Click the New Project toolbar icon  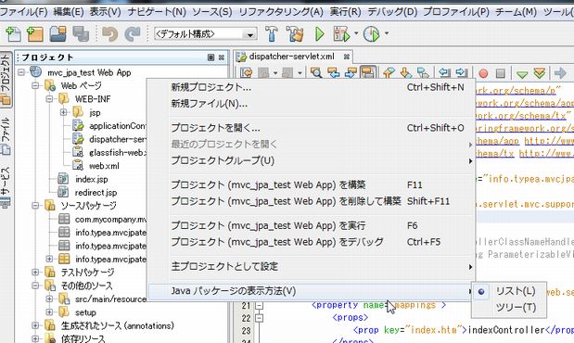[x=35, y=34]
